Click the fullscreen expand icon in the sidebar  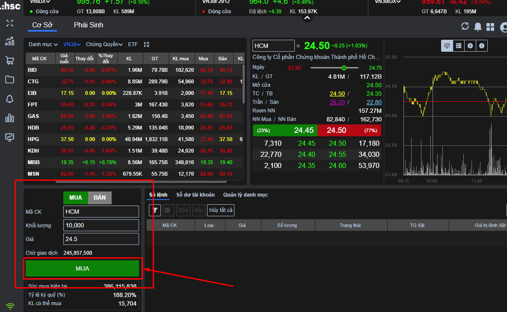pos(10,23)
